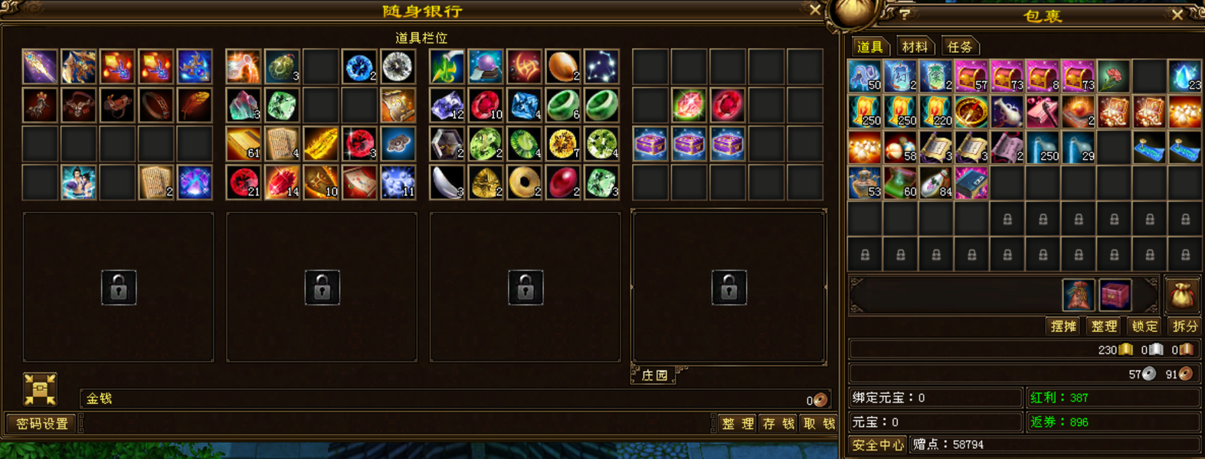Select the crimson chest bag slot icon
The height and width of the screenshot is (459, 1205).
[x=1115, y=295]
